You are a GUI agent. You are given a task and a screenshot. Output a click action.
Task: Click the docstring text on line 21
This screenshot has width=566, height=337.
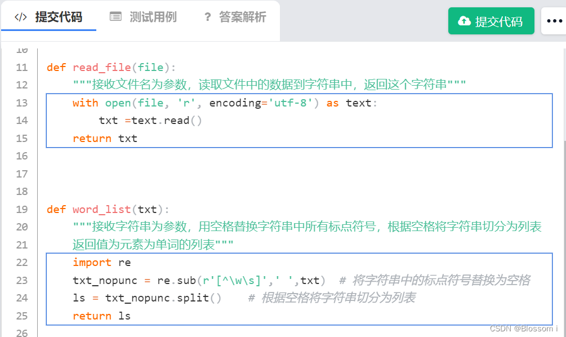(x=153, y=245)
